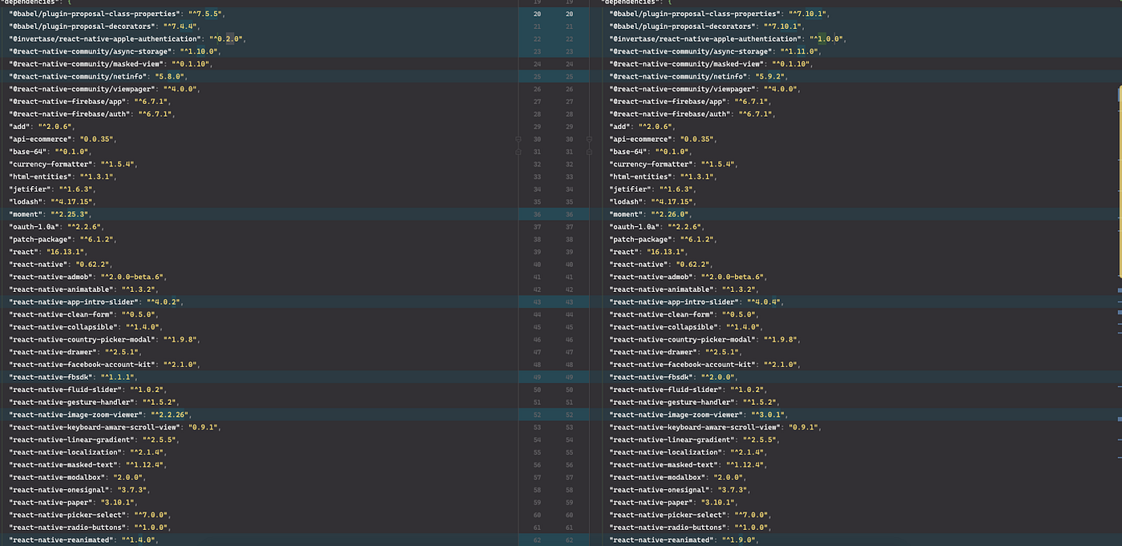Click "patch-package" entry in left pane
The height and width of the screenshot is (546, 1122).
pyautogui.click(x=65, y=239)
